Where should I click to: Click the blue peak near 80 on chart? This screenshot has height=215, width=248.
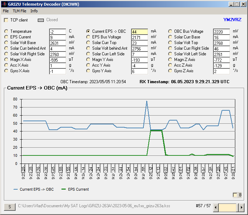pyautogui.click(x=147, y=101)
